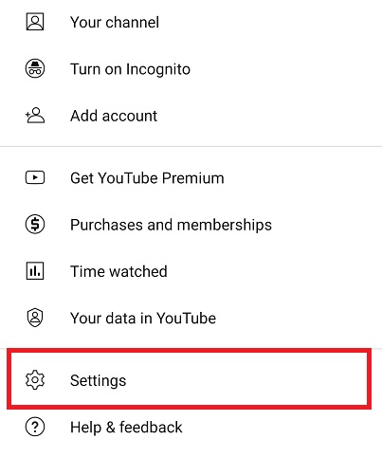Screen dimensions: 382x457
Task: Open the Settings menu entry
Action: click(x=189, y=379)
